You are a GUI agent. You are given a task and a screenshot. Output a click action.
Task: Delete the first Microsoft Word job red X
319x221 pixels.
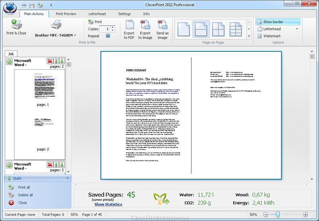click(x=50, y=61)
